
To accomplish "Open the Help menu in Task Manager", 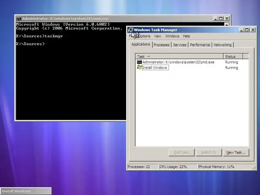I will tap(186, 36).
